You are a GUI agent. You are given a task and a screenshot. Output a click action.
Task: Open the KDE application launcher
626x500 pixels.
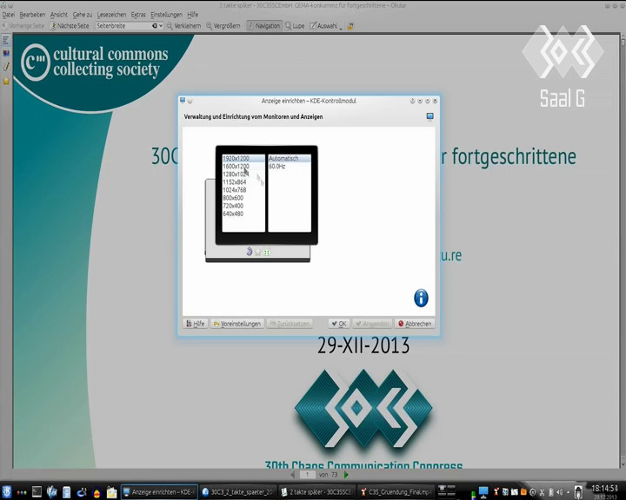pyautogui.click(x=7, y=491)
